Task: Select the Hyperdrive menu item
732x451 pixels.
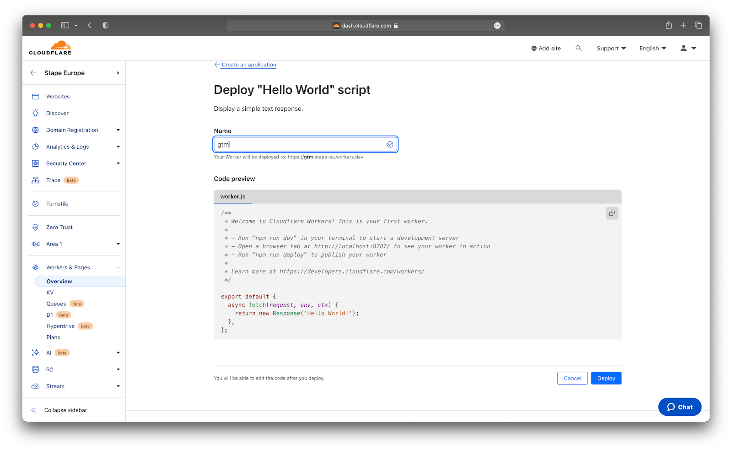Action: click(x=60, y=326)
